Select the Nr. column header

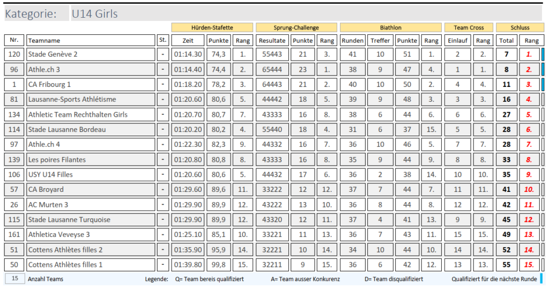pos(14,40)
